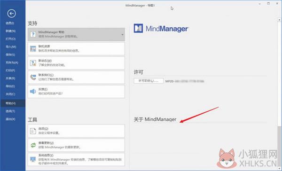
Task: Expand the MindManager 帮助 dropdown arrow
Action: point(122,34)
